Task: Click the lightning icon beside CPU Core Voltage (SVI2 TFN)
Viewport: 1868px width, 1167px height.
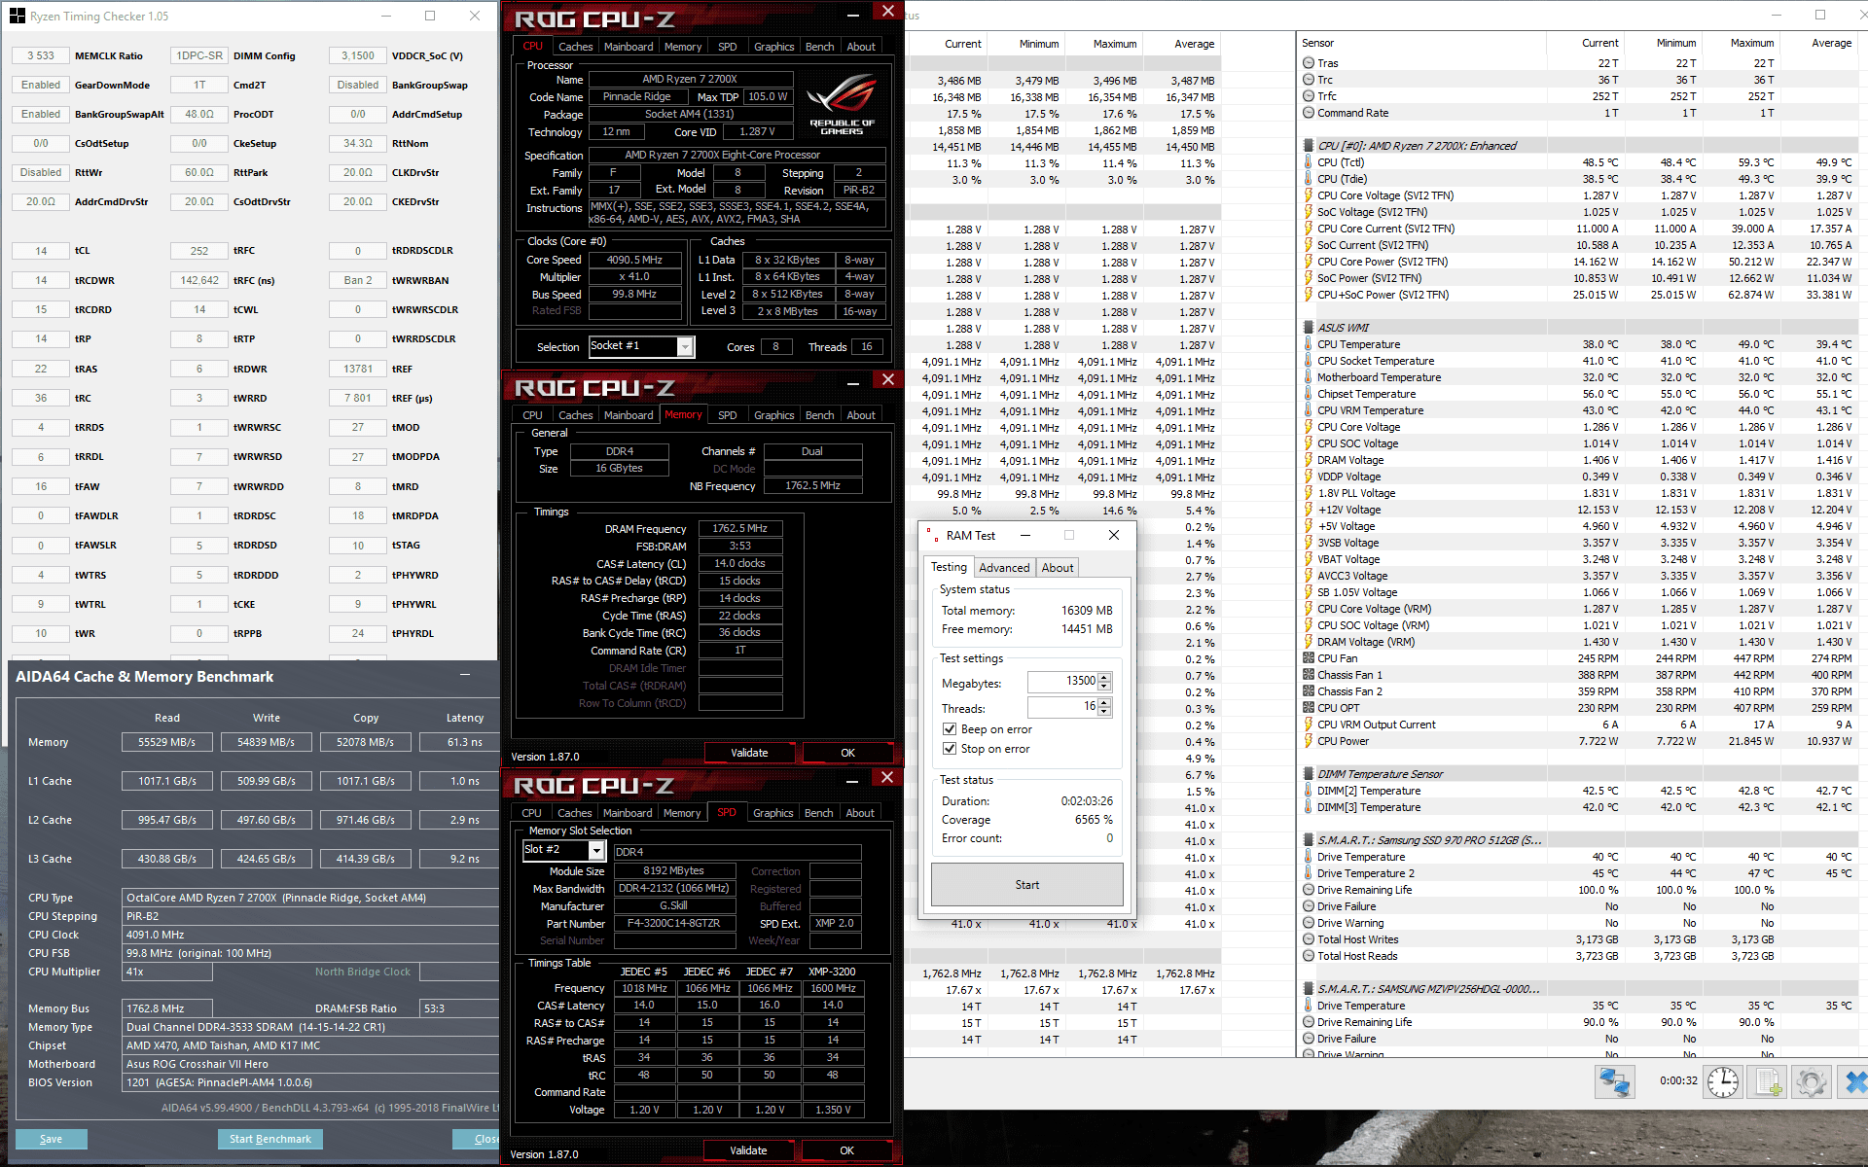Action: [x=1309, y=195]
